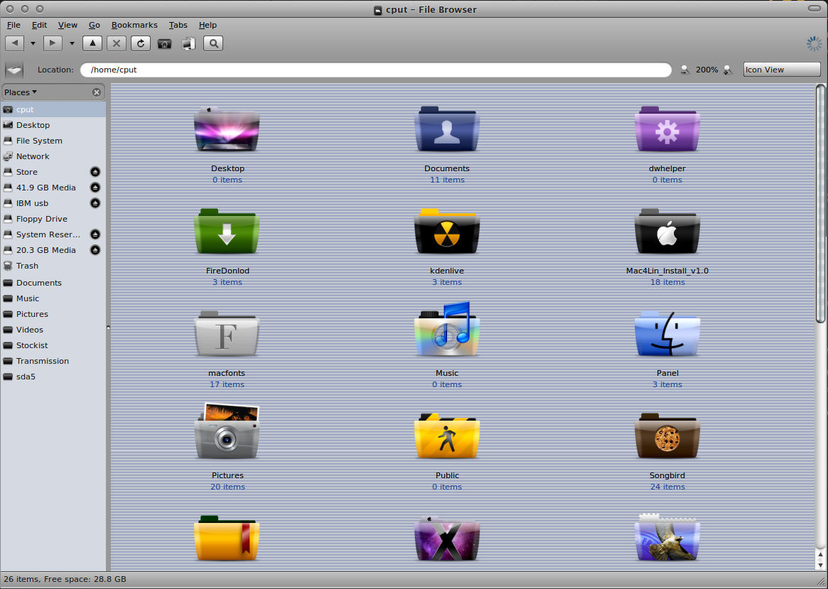Select the Panel Finder-face folder
The width and height of the screenshot is (828, 589).
click(x=667, y=333)
